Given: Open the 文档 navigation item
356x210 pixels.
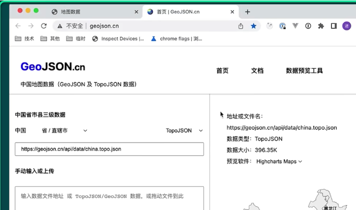Looking at the screenshot, I should coord(257,70).
